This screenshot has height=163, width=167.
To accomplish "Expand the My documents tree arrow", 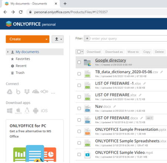I will 8,52.
